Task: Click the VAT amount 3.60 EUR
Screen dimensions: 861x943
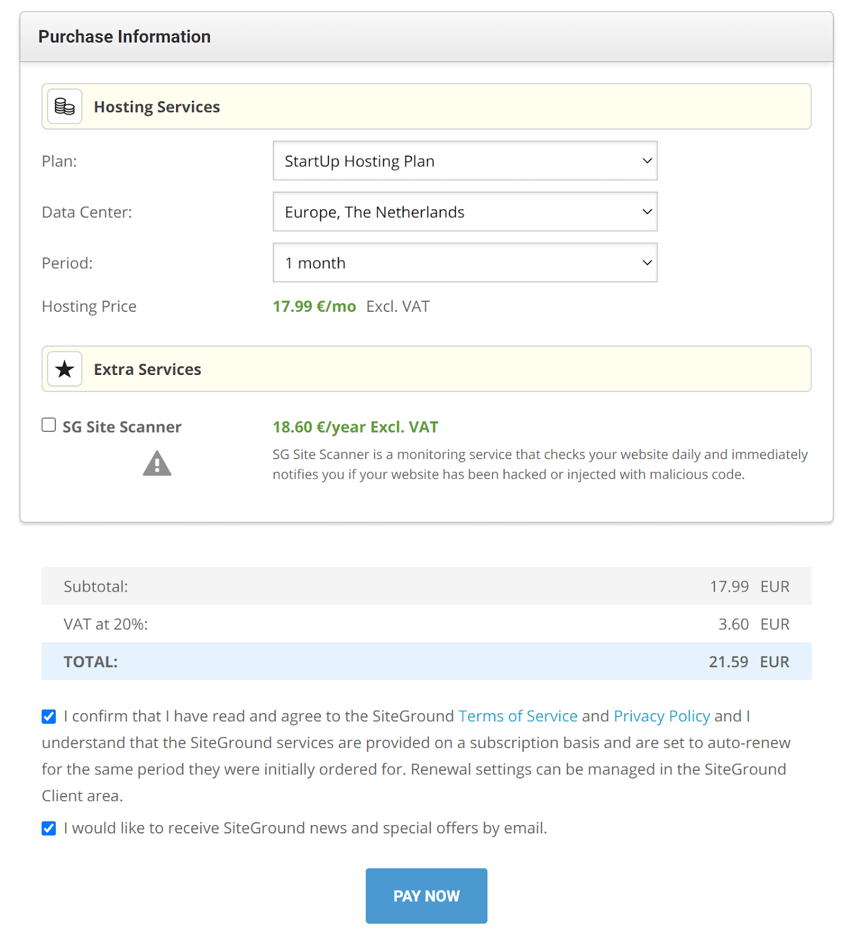Action: (754, 624)
